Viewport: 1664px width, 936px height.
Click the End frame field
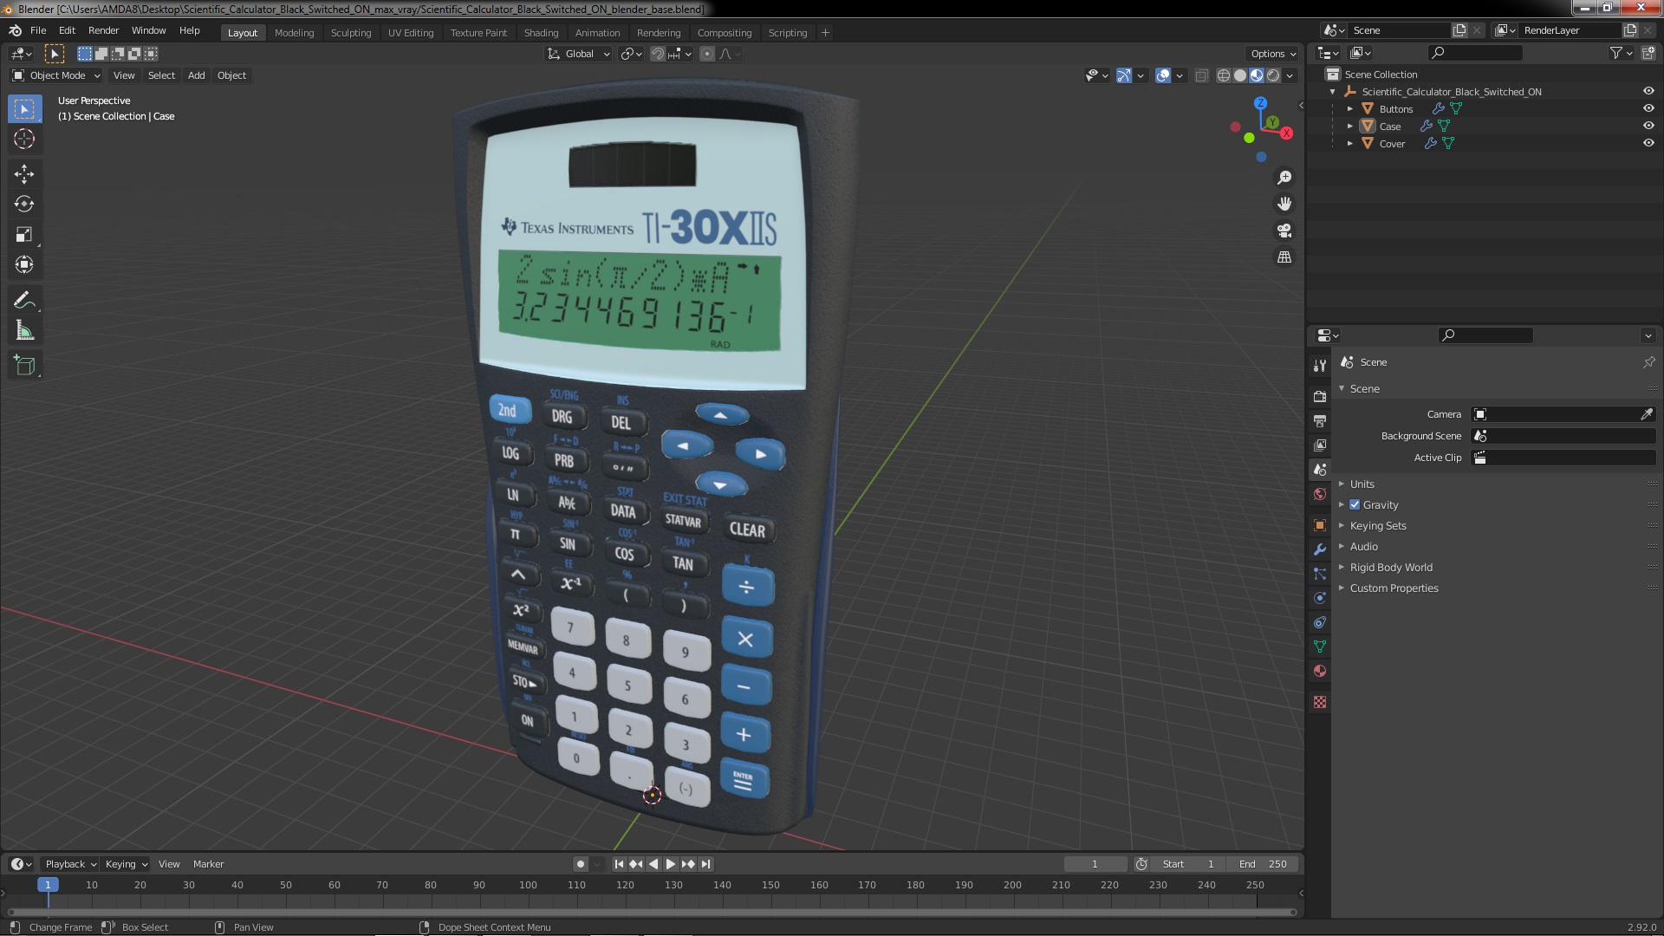(1262, 864)
